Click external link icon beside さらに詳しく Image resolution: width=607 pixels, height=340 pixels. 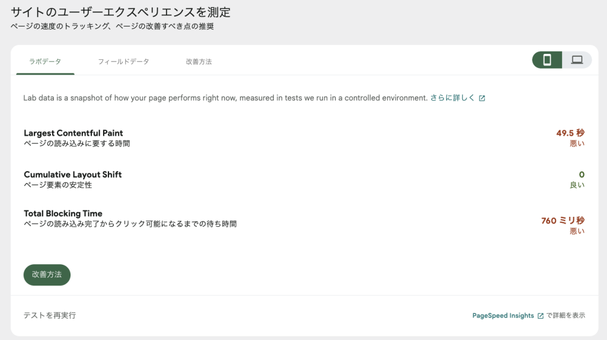point(482,98)
